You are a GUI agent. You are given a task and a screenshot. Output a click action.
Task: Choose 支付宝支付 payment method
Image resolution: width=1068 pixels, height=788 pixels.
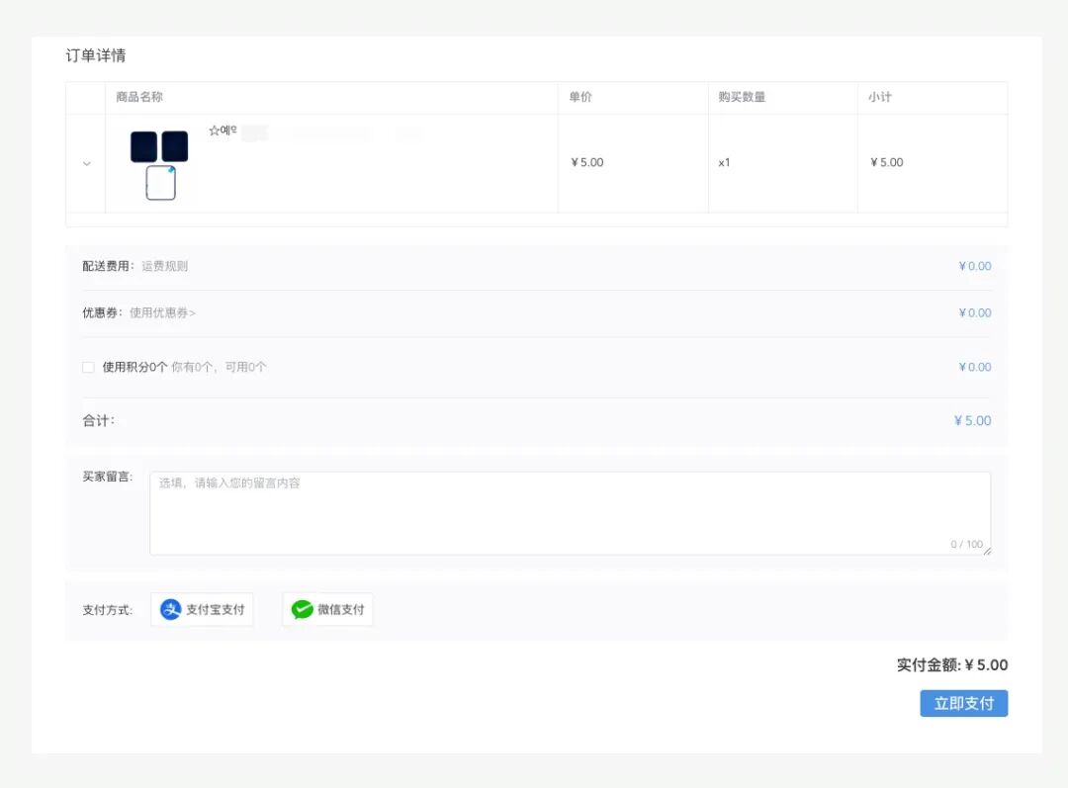click(x=202, y=609)
